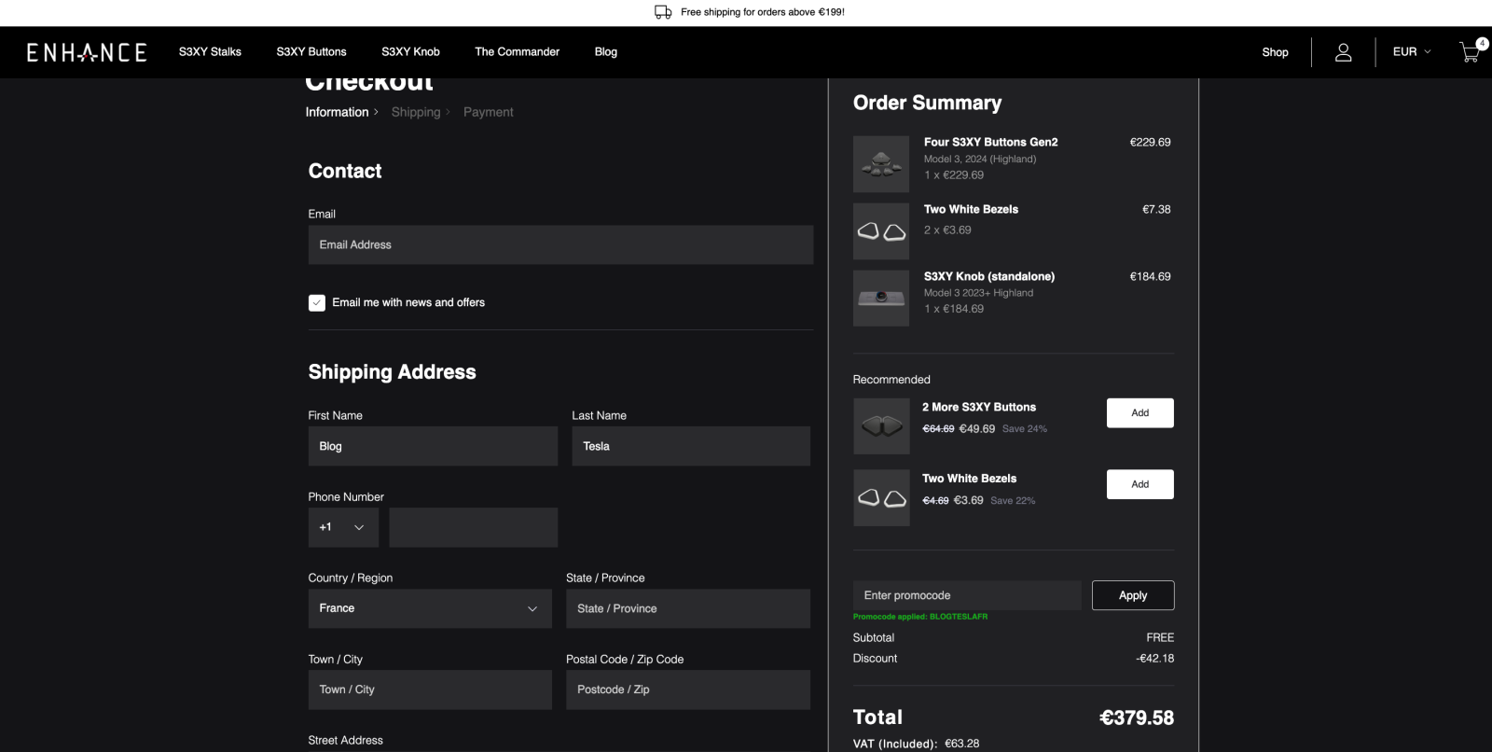Click the Order Summary heading
Viewport: 1492px width, 752px height.
tap(928, 103)
